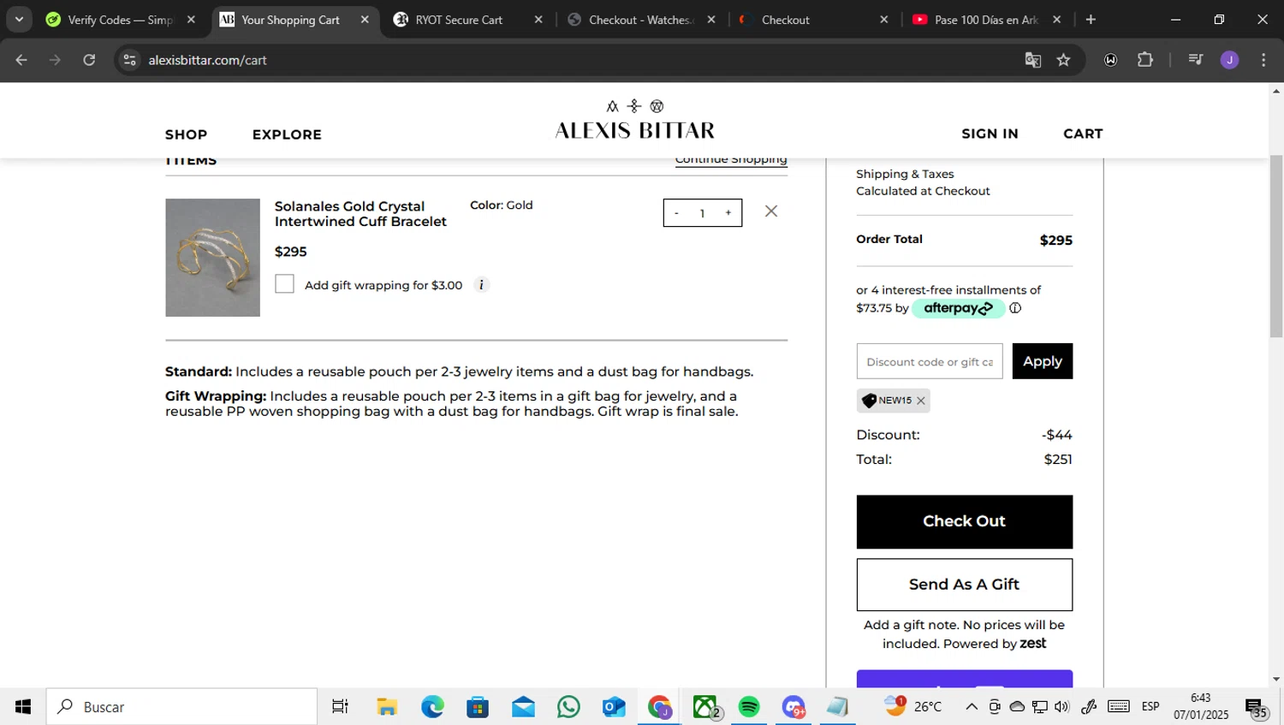This screenshot has height=725, width=1284.
Task: Click the SIGN IN link
Action: point(990,134)
